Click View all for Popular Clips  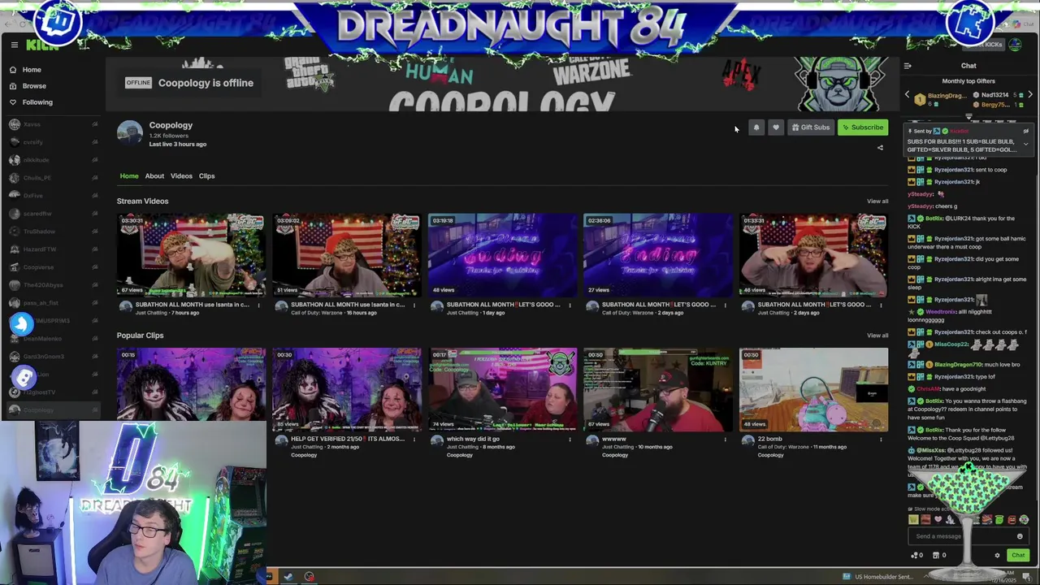tap(877, 336)
